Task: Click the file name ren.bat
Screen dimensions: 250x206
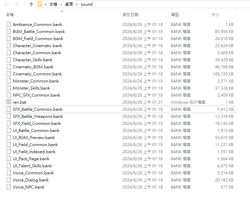Action: point(20,102)
